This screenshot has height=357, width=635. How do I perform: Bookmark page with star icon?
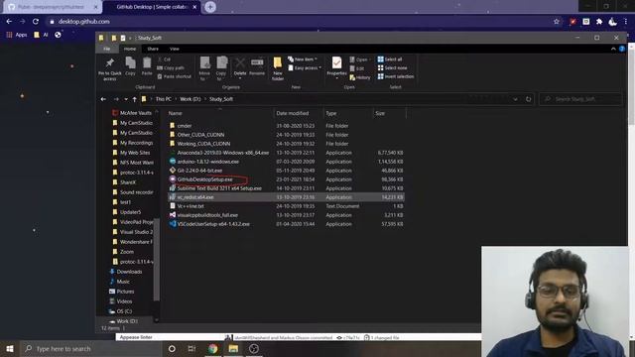(x=556, y=22)
